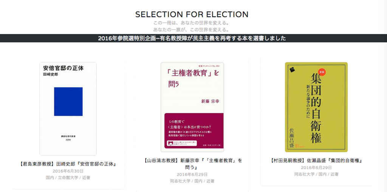Select 国内 tag under the 主権者教育 book
The height and width of the screenshot is (192, 387).
tap(198, 181)
